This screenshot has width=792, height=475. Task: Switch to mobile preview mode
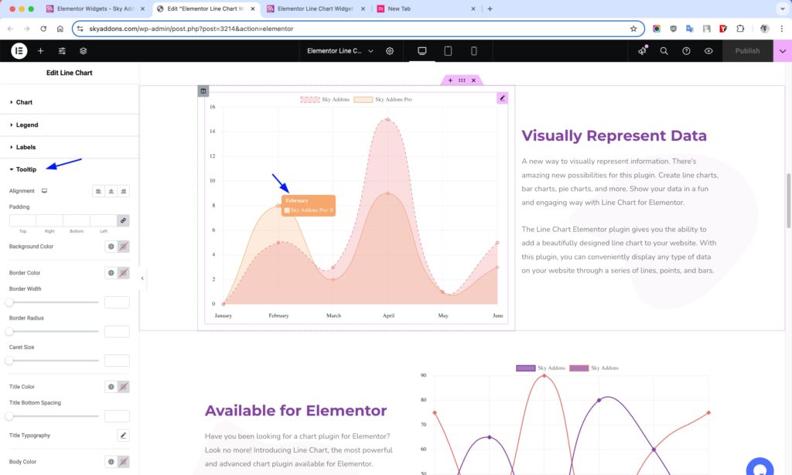pos(473,50)
